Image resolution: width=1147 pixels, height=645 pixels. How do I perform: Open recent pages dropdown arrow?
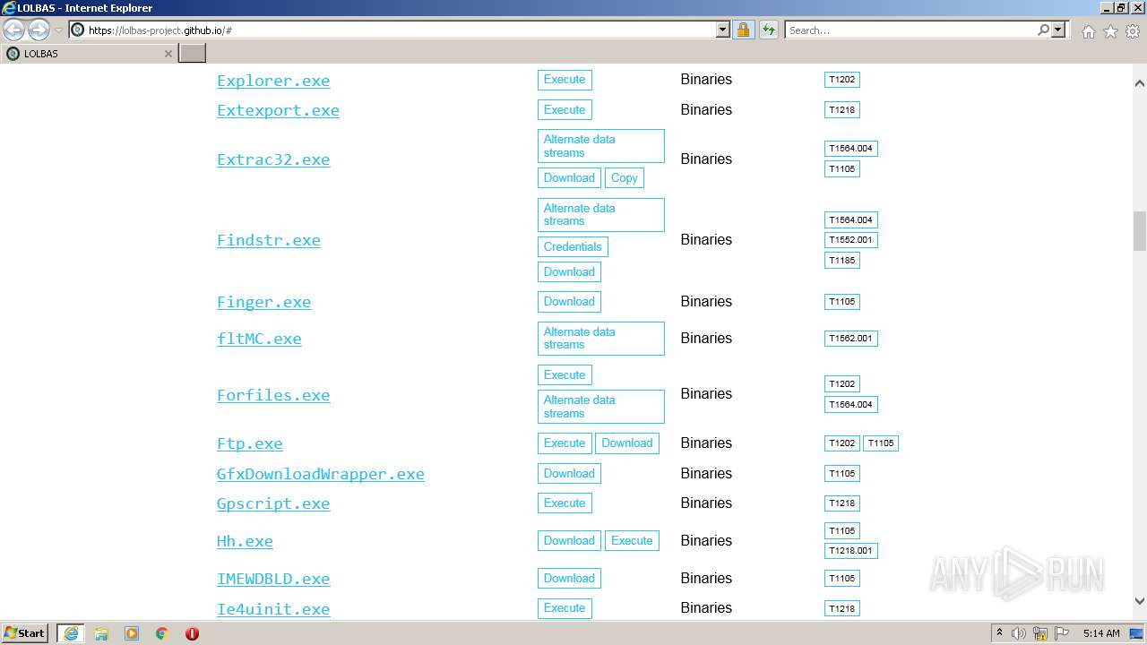click(x=58, y=30)
